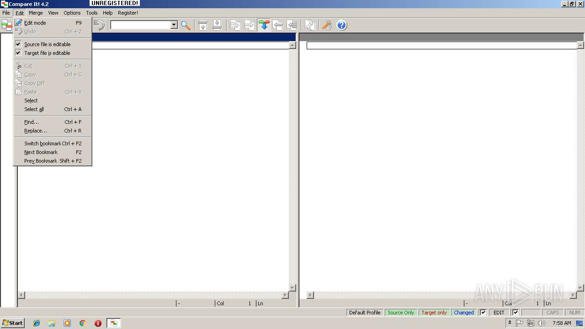Click the pencil icon next to Edit mode
The width and height of the screenshot is (585, 329).
tap(19, 22)
